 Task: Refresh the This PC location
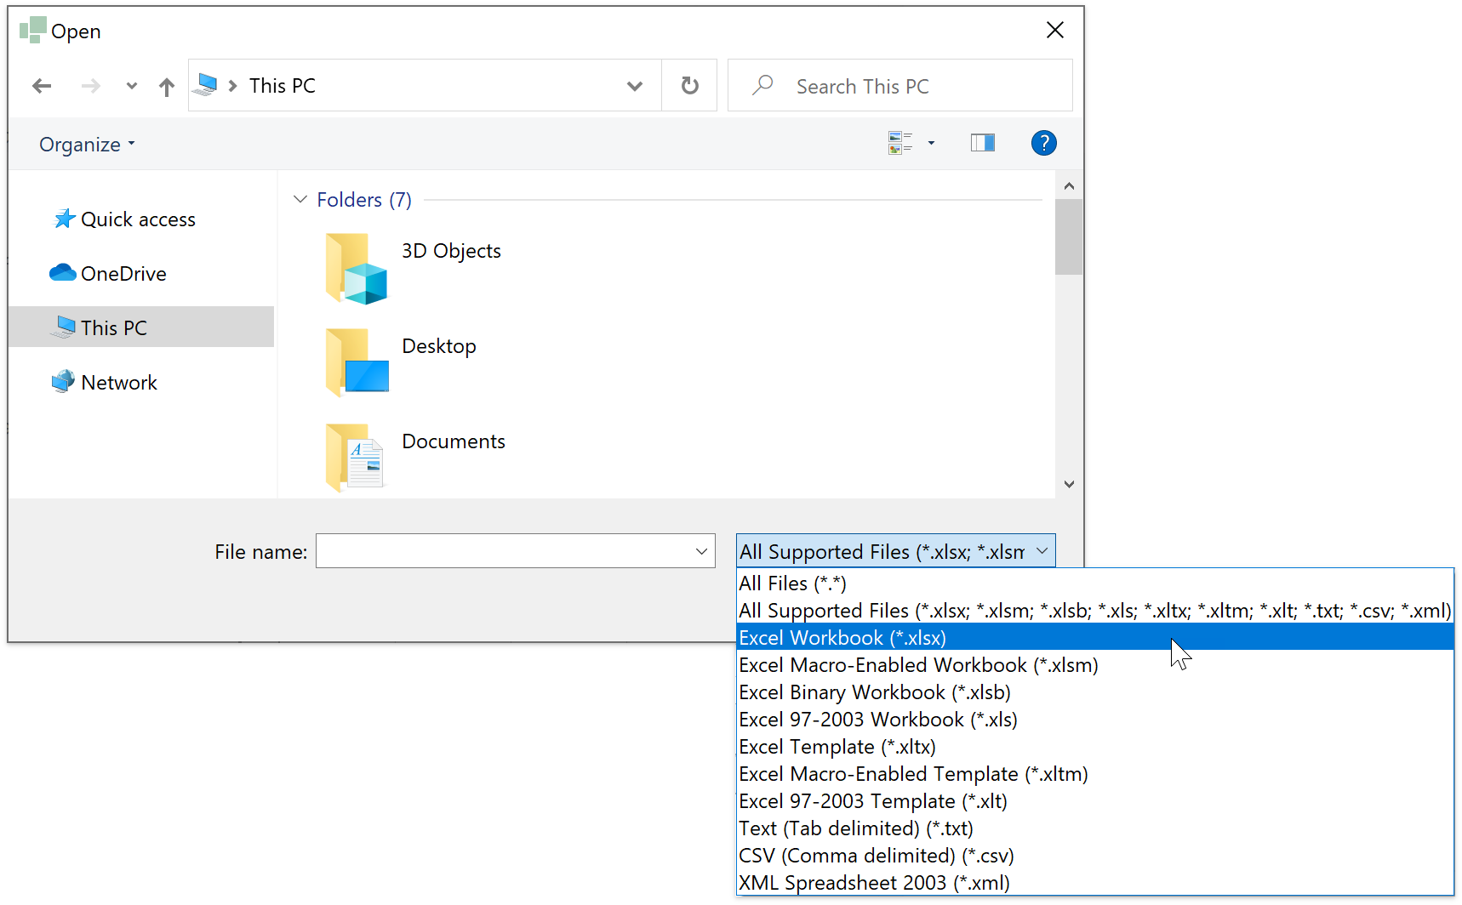pyautogui.click(x=689, y=86)
